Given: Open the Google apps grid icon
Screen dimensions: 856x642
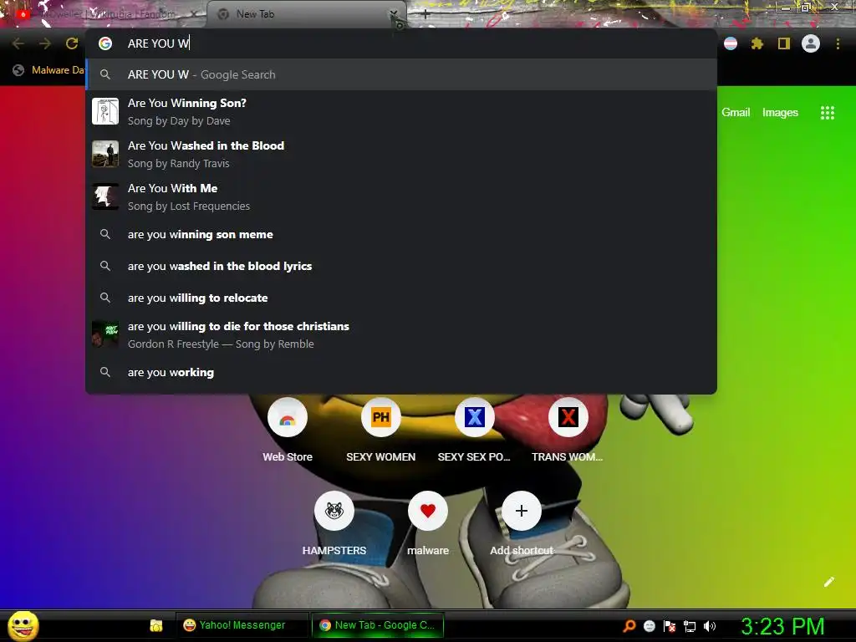Looking at the screenshot, I should 828,113.
